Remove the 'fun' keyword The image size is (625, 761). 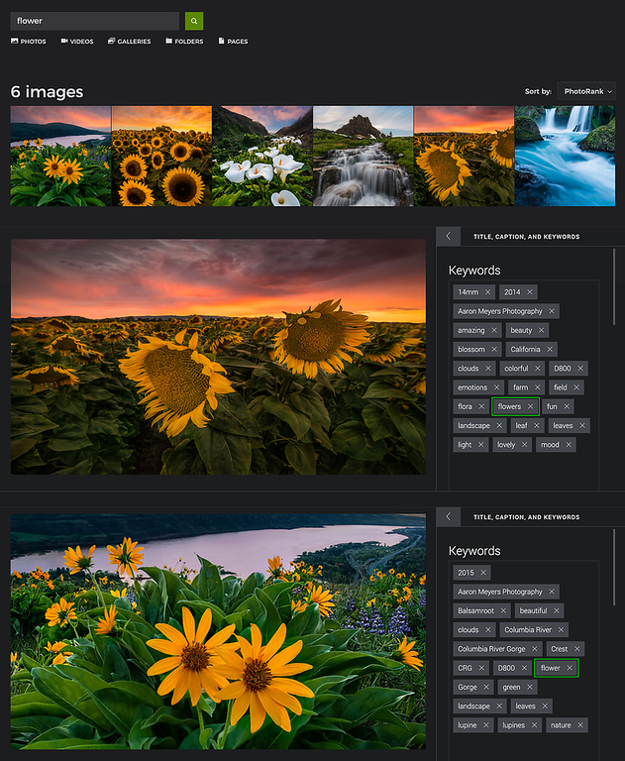tap(567, 406)
